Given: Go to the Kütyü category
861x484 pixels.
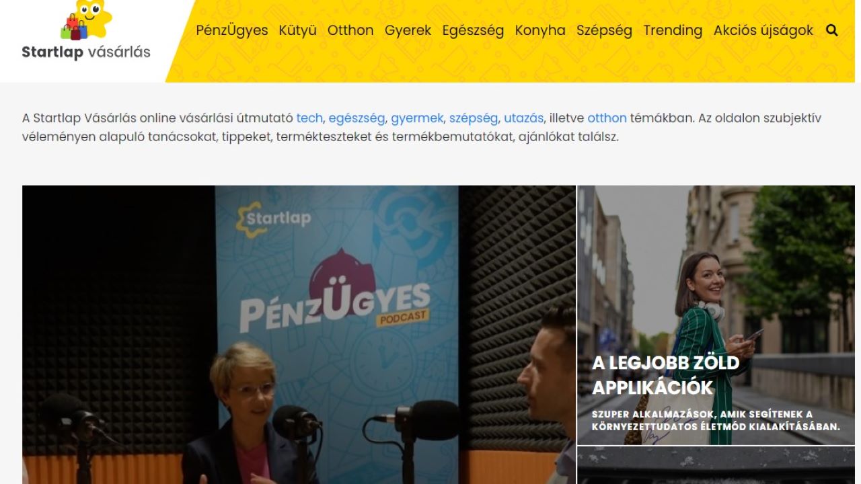Looking at the screenshot, I should tap(298, 30).
